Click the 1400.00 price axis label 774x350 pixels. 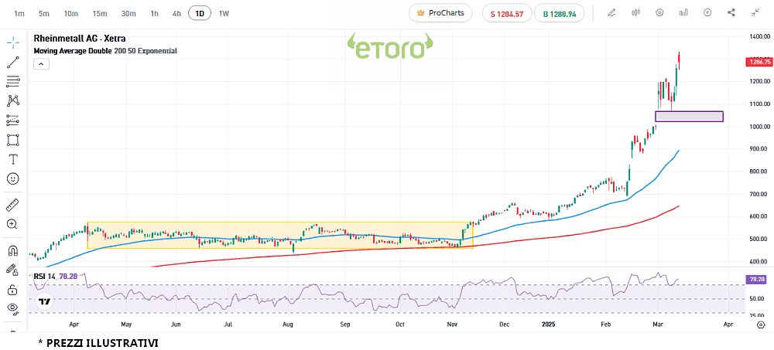pyautogui.click(x=759, y=36)
